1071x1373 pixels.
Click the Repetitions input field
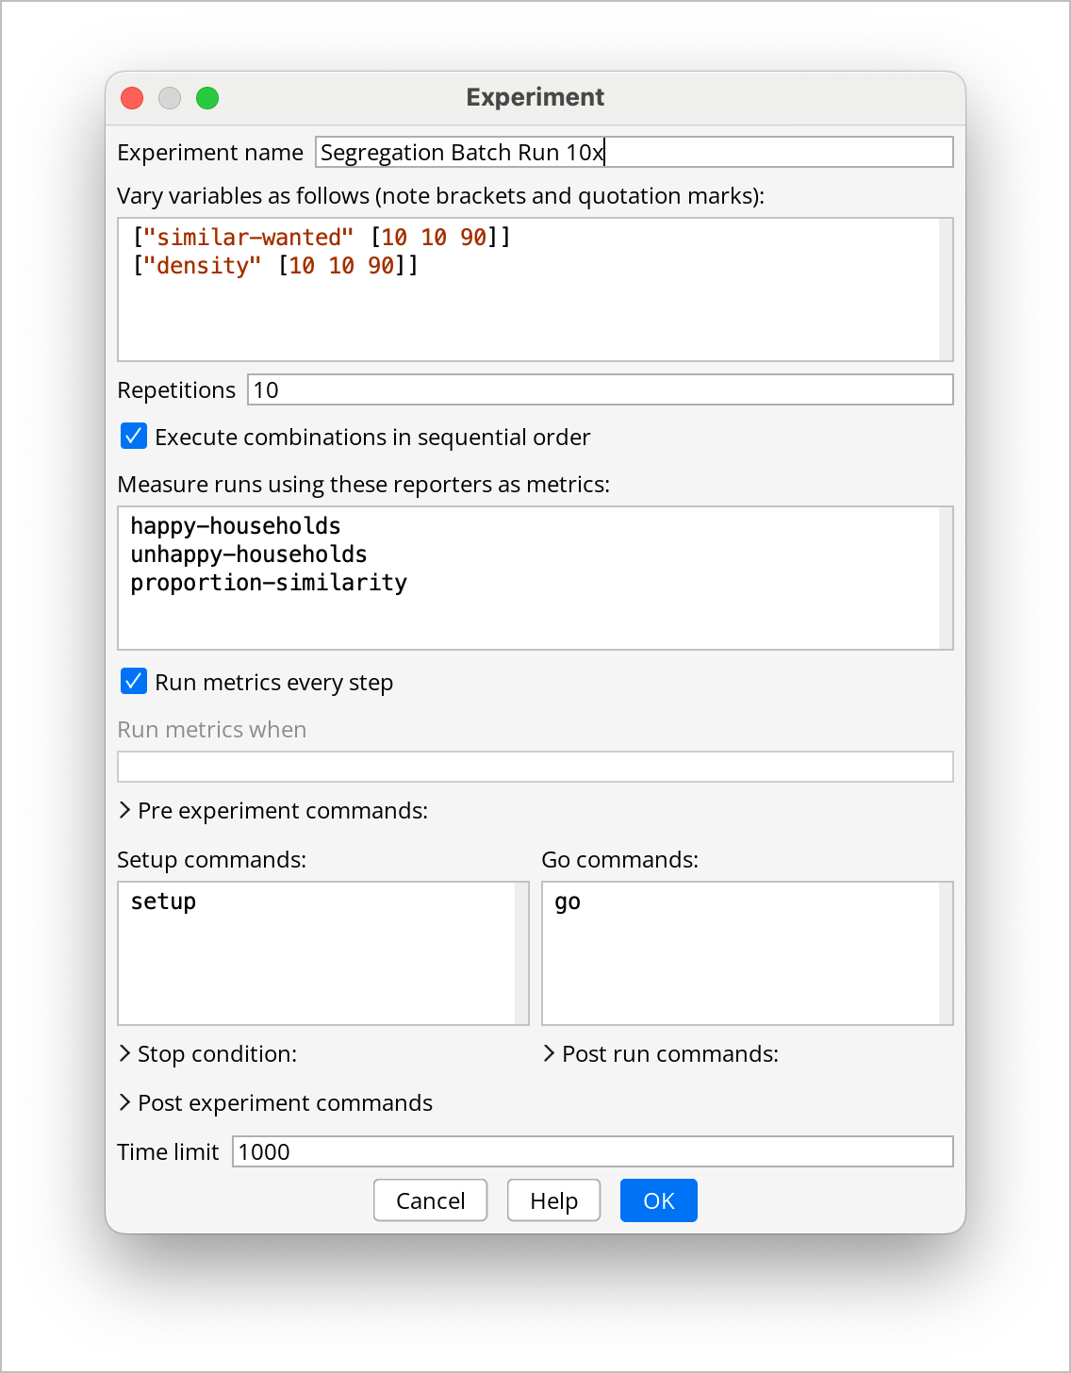coord(600,390)
